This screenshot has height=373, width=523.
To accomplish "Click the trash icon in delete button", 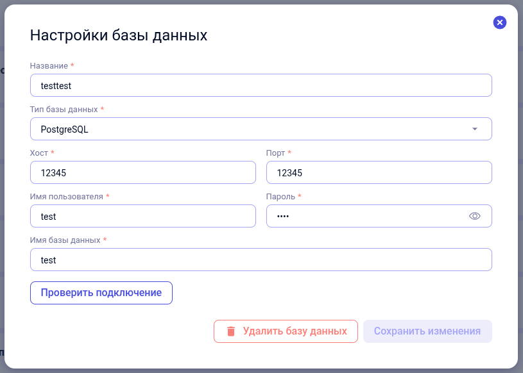I will pyautogui.click(x=231, y=331).
